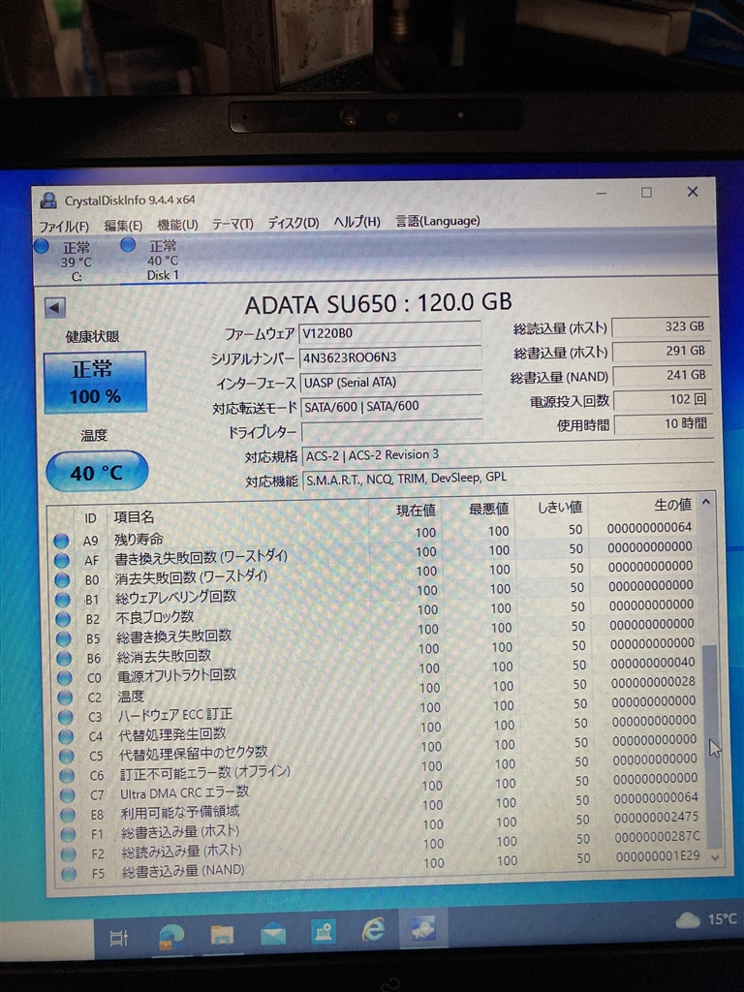Click the 正常 100 % health status button

pyautogui.click(x=95, y=382)
